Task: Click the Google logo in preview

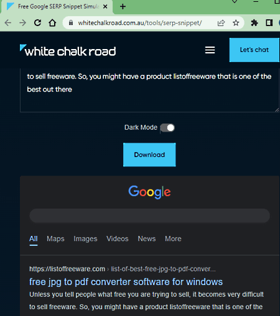Action: (149, 192)
